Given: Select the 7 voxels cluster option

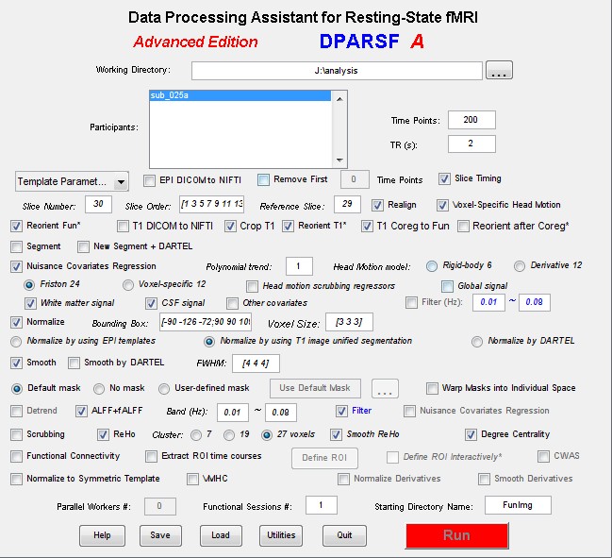Looking at the screenshot, I should [196, 435].
